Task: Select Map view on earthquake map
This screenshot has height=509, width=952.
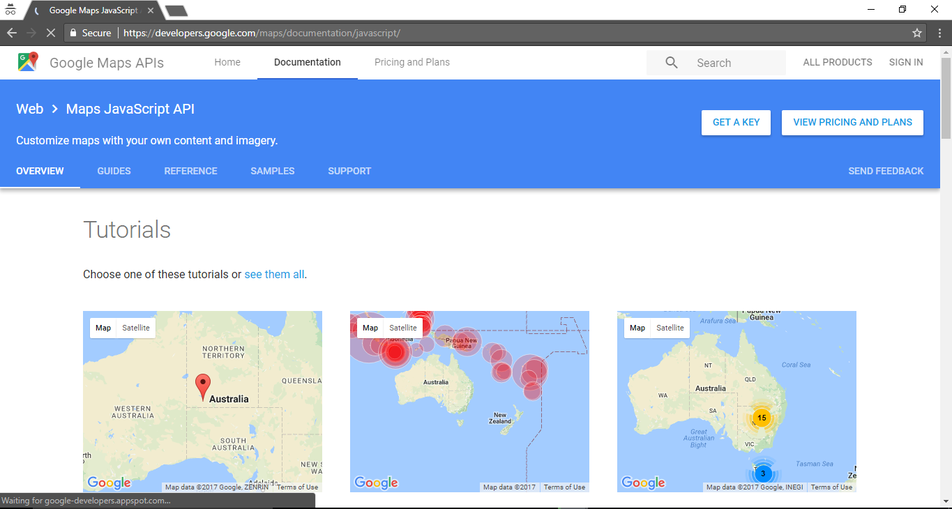Action: pyautogui.click(x=370, y=328)
